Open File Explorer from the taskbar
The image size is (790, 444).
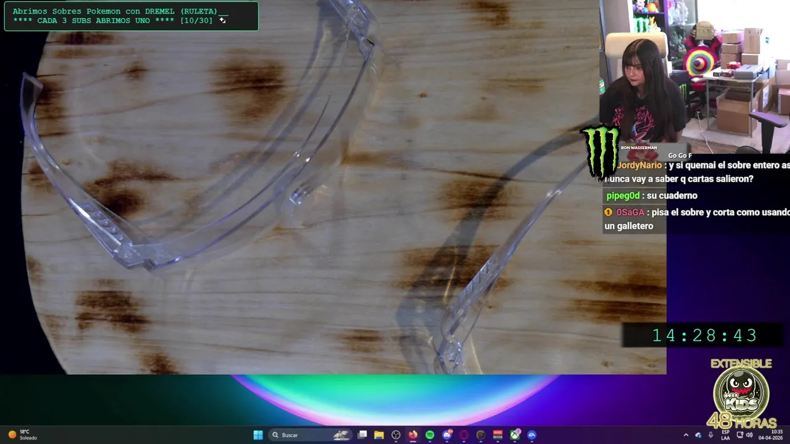(379, 435)
